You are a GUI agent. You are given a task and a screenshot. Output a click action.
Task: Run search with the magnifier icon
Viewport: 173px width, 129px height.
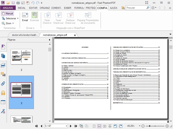tap(148, 8)
